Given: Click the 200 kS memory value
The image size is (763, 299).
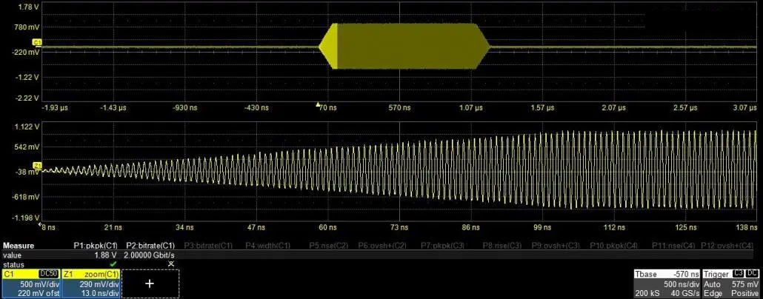Looking at the screenshot, I should [x=646, y=292].
